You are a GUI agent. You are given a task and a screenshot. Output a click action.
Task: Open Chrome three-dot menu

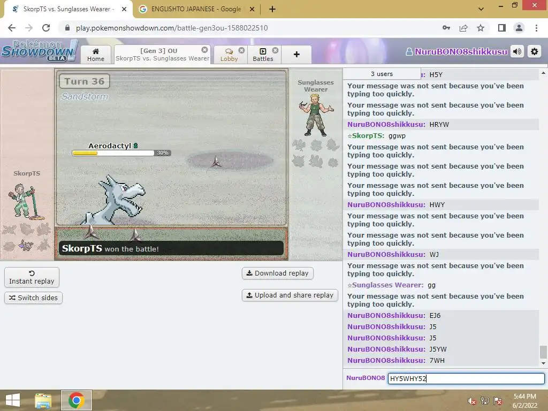(536, 28)
